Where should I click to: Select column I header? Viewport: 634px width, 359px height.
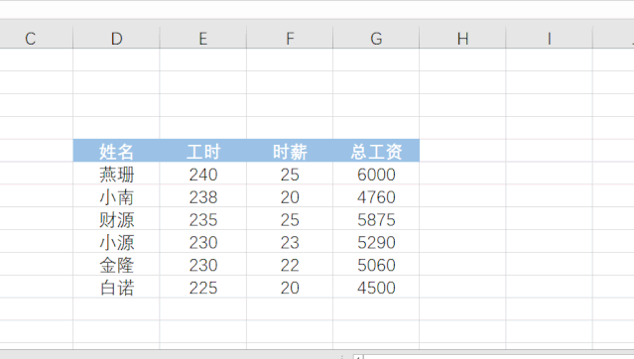coord(549,39)
